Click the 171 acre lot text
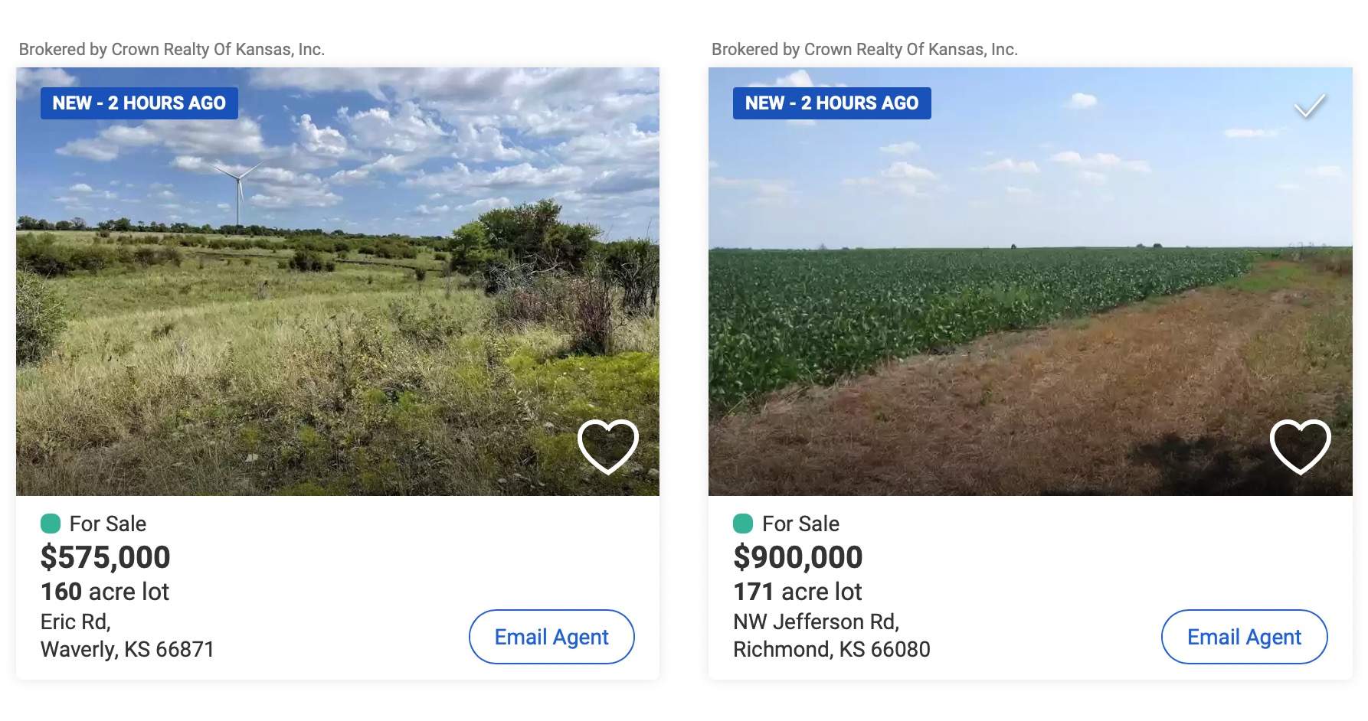 tap(797, 592)
